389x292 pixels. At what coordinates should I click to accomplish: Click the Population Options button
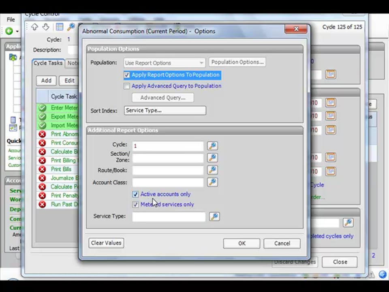237,62
